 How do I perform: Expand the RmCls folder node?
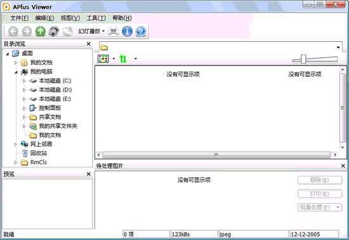[16, 163]
